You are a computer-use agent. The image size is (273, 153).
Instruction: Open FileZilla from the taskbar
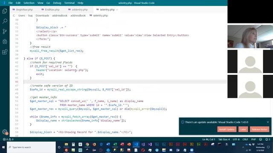coord(67,150)
